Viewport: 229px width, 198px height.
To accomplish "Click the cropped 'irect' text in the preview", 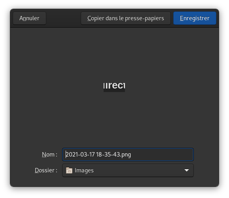I will click(114, 85).
